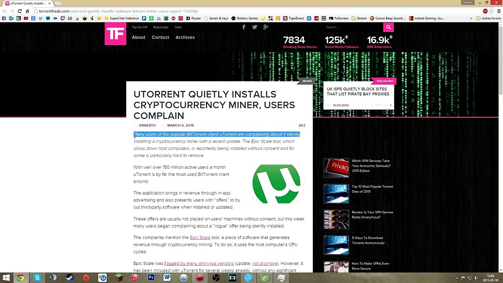Open the Contact menu item
Viewport: 503px width, 283px height.
(160, 37)
